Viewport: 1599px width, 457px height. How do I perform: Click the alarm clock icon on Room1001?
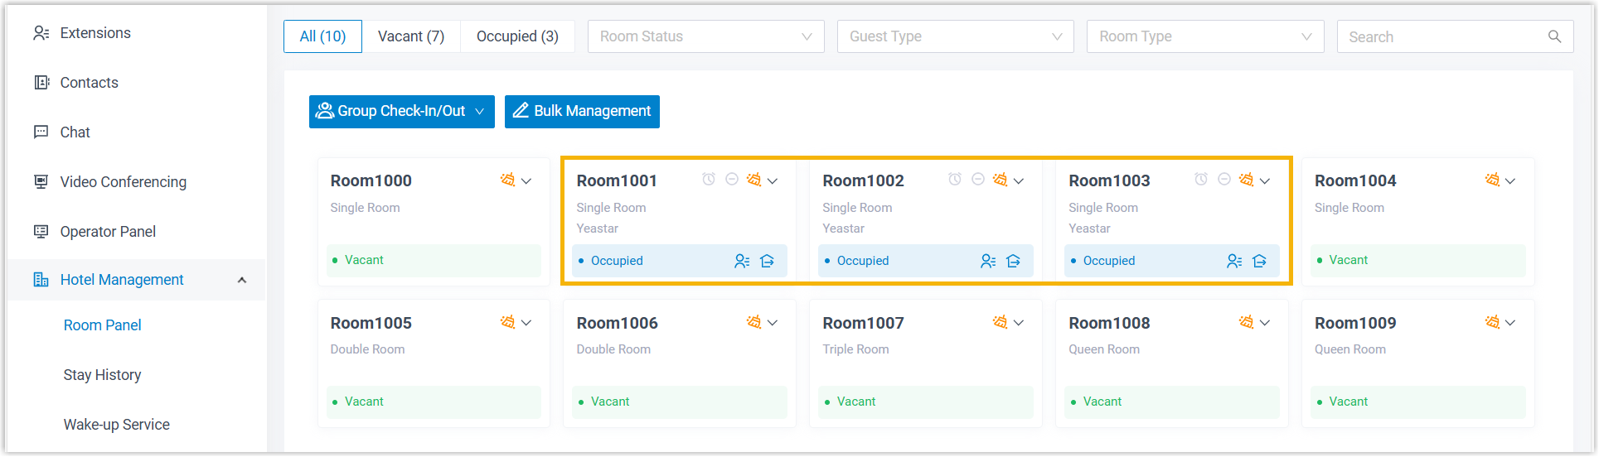[709, 180]
